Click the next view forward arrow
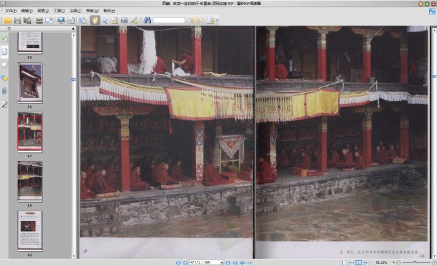437x266 pixels. pos(250,263)
